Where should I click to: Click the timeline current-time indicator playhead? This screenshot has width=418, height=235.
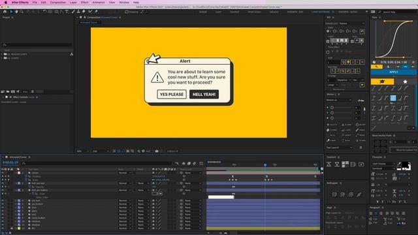[x=265, y=165]
